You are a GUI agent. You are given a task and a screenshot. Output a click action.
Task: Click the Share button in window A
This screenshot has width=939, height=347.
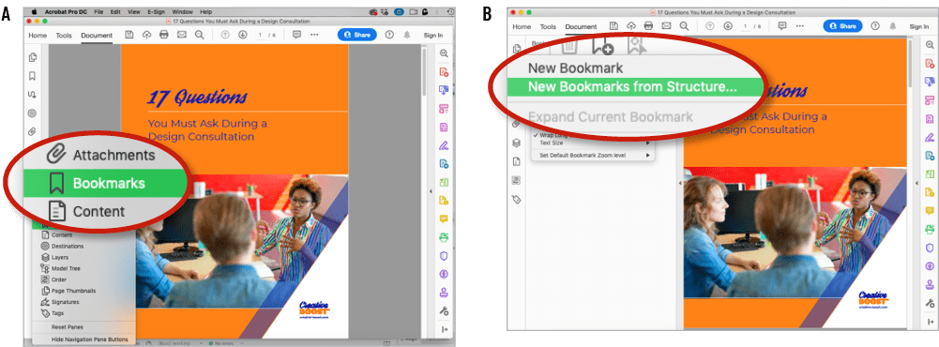[356, 35]
